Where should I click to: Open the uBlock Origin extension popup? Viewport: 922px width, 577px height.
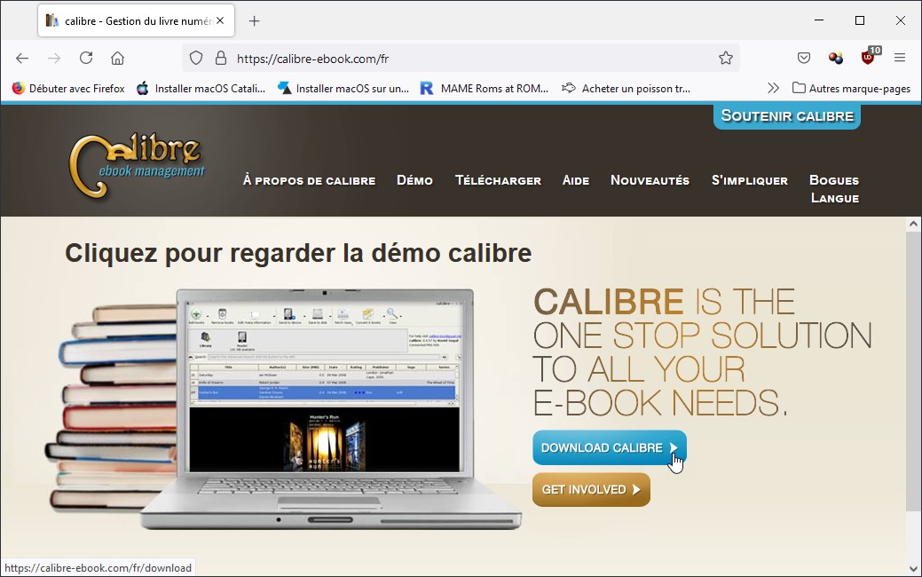[x=869, y=57]
